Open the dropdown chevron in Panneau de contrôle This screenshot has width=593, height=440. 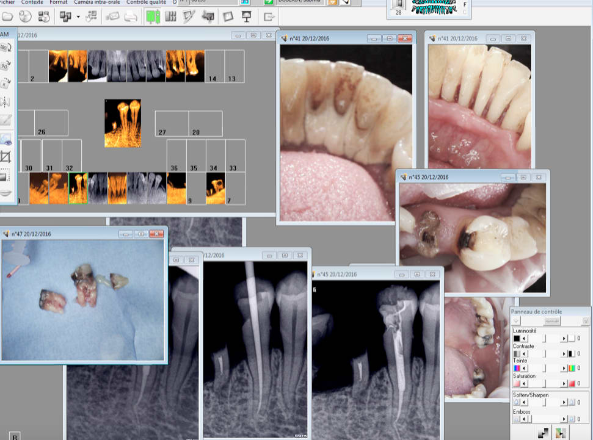point(517,321)
